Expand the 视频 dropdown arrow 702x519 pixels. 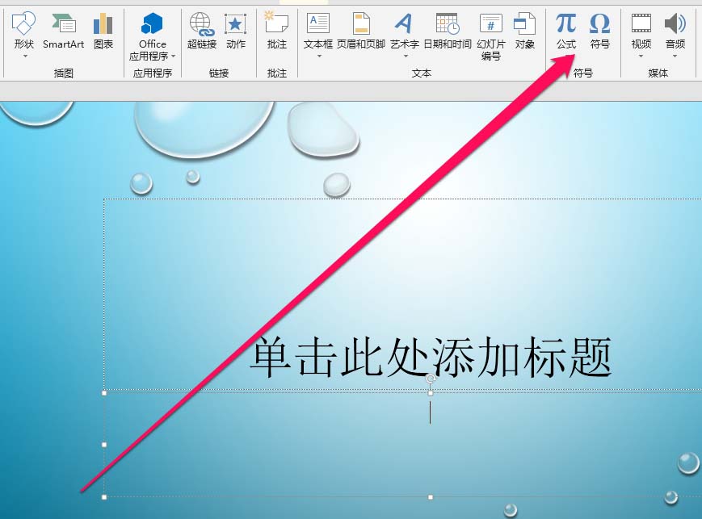pyautogui.click(x=641, y=57)
